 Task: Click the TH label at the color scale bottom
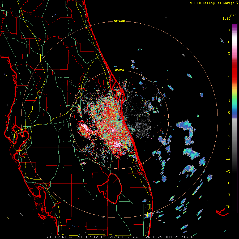tap(228, 207)
